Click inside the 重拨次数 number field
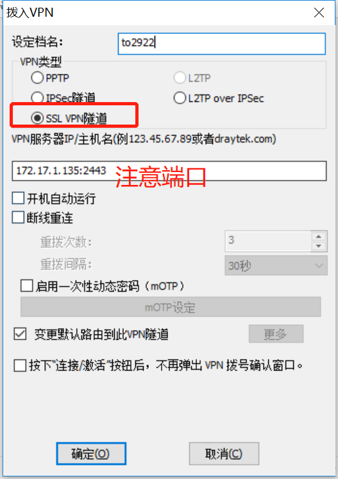Screen dimensions: 338x479 pos(269,241)
